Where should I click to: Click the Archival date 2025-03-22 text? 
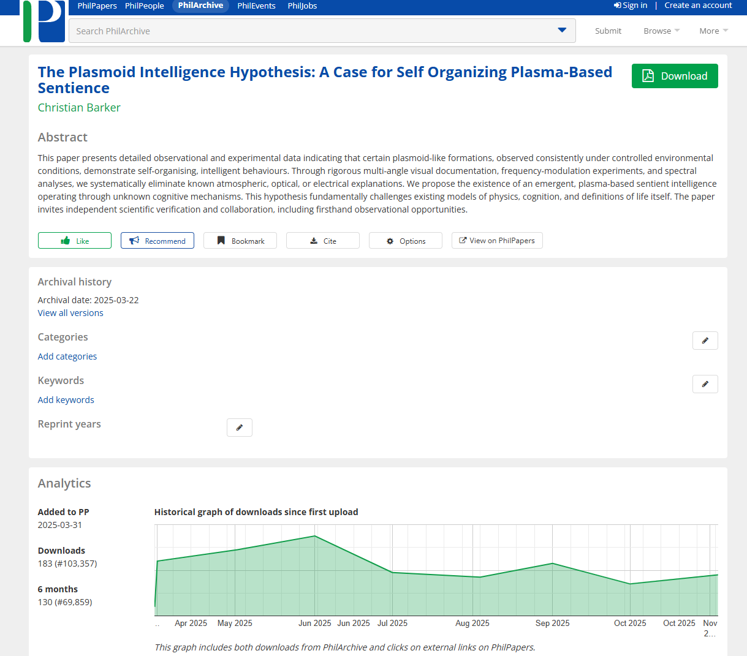tap(88, 300)
